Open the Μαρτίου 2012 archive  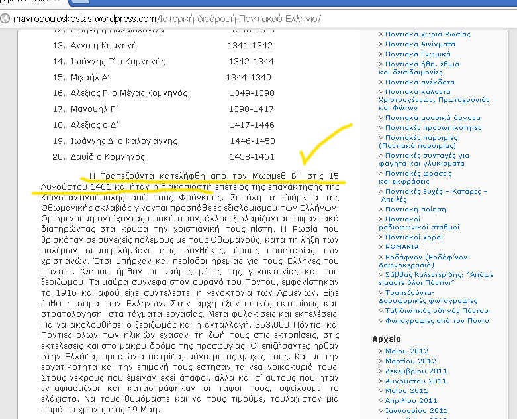410,361
